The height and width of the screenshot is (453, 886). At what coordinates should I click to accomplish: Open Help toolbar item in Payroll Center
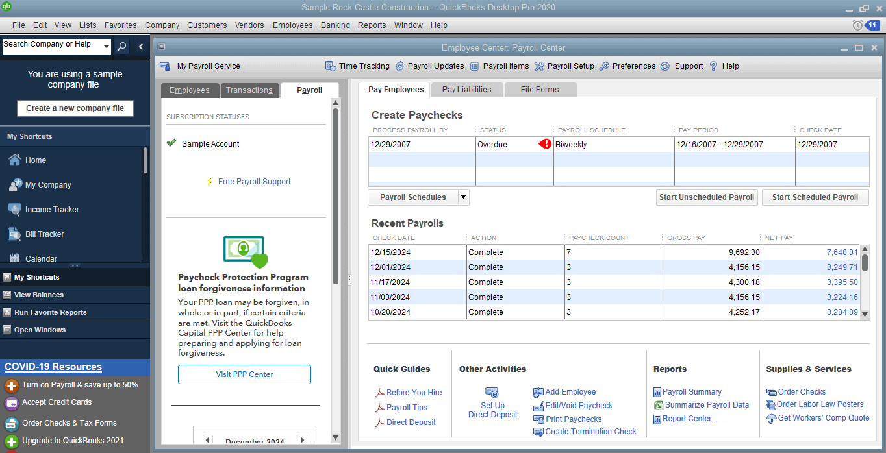coord(724,66)
